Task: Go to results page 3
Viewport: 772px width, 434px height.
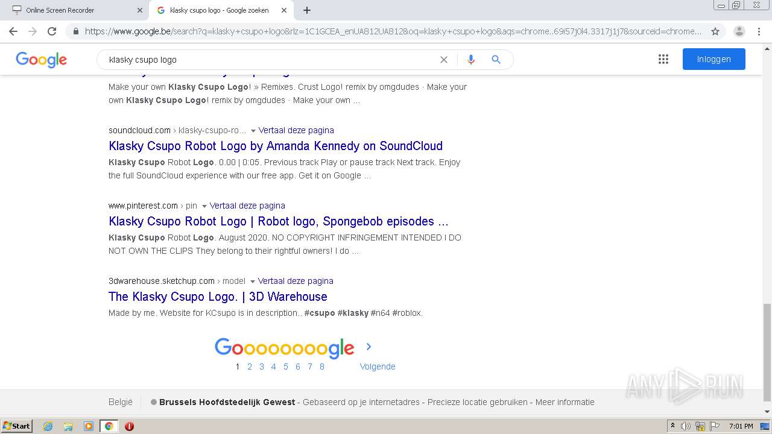Action: 262,366
